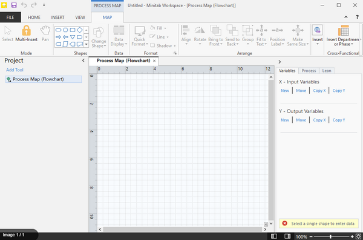This screenshot has height=240, width=363.
Task: Select Process Map (Flowchart) in Project list
Action: [x=44, y=79]
